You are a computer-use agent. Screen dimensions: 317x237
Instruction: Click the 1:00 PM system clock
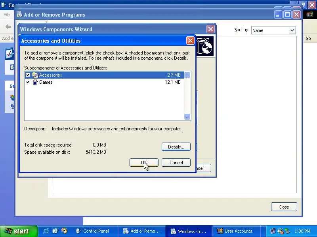tap(302, 231)
